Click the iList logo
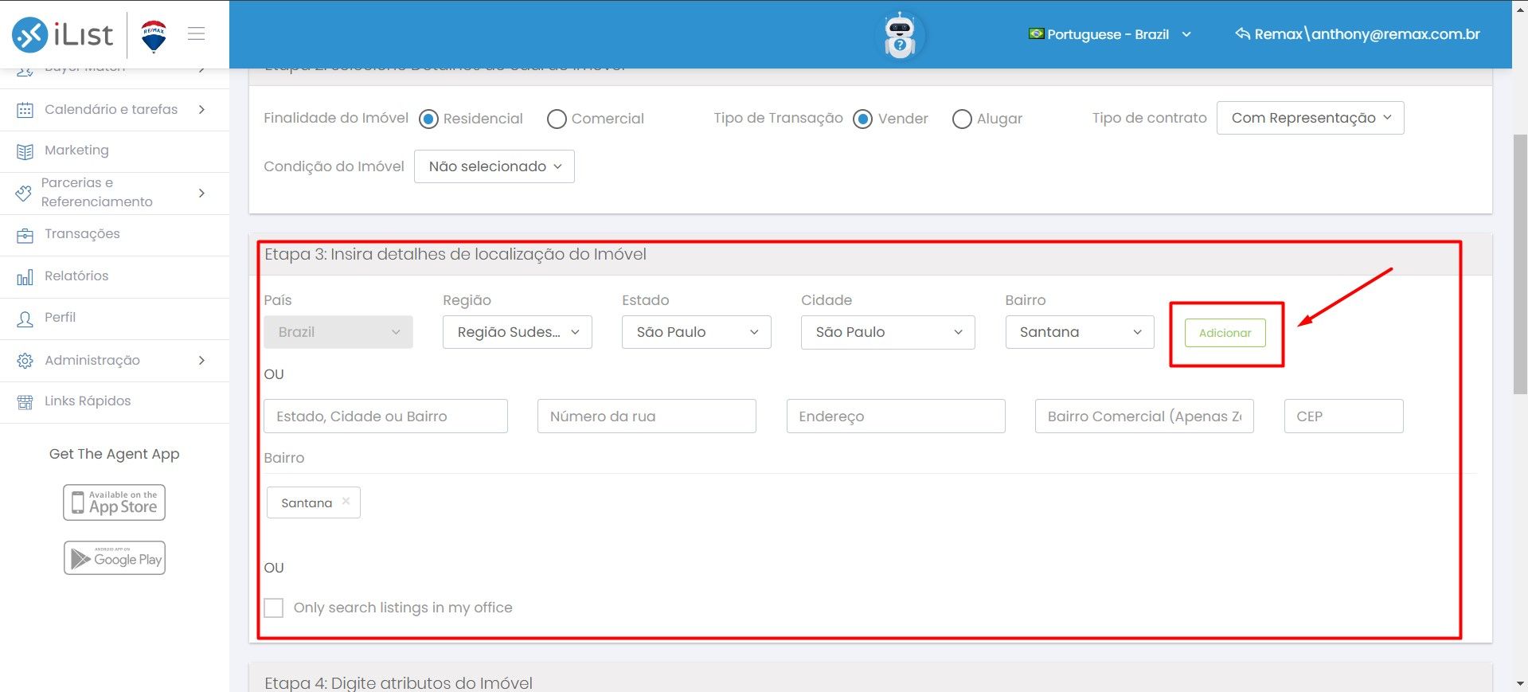The height and width of the screenshot is (692, 1528). click(62, 34)
